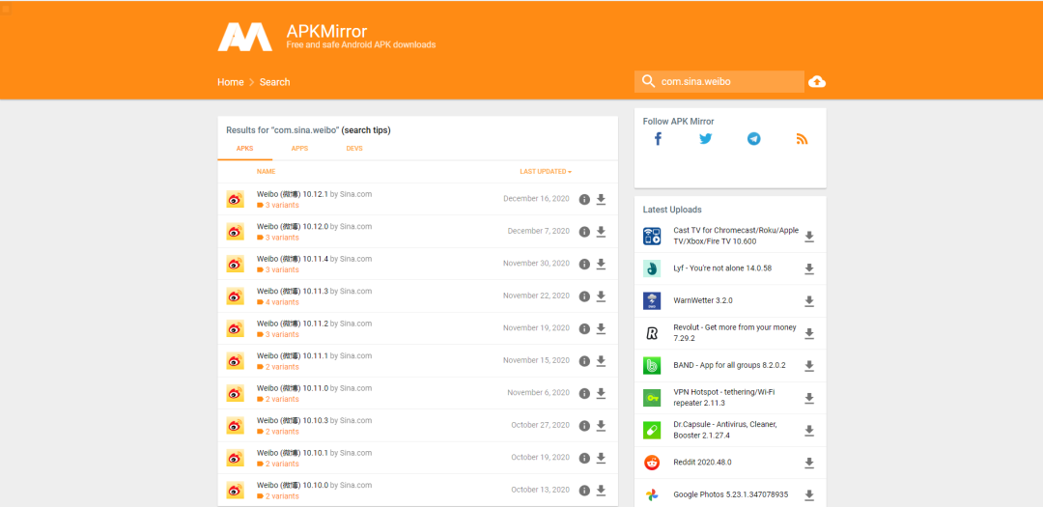1043x507 pixels.
Task: Open Weibo 10.11.2 release link
Action: click(293, 324)
